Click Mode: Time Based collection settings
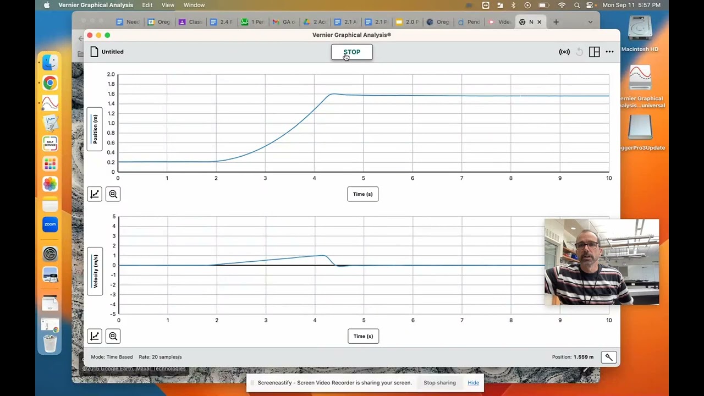 click(112, 357)
